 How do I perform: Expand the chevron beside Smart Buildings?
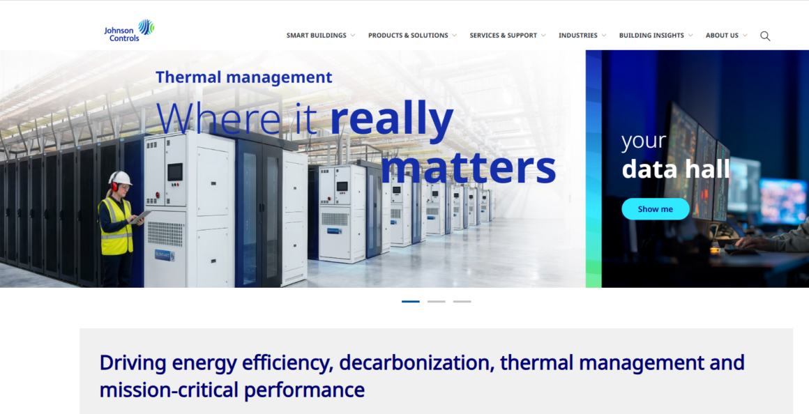pyautogui.click(x=353, y=36)
